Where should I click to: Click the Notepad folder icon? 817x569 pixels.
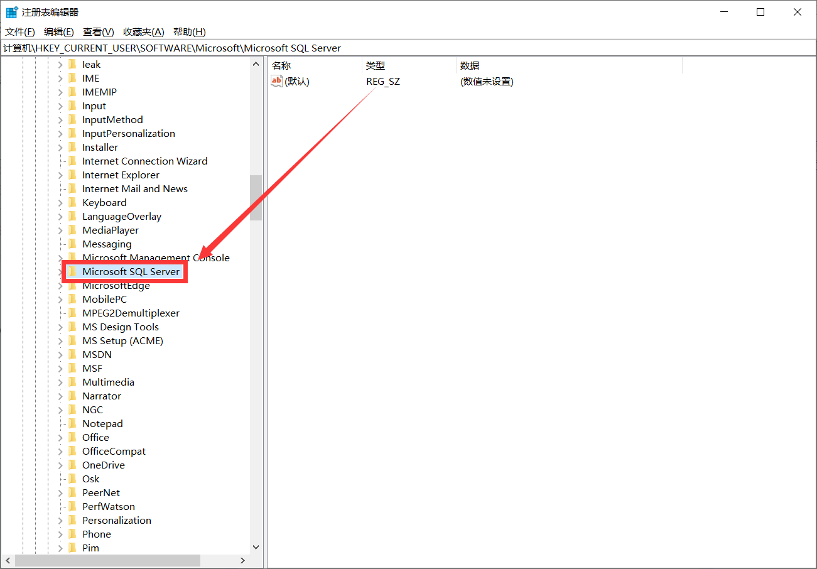73,423
